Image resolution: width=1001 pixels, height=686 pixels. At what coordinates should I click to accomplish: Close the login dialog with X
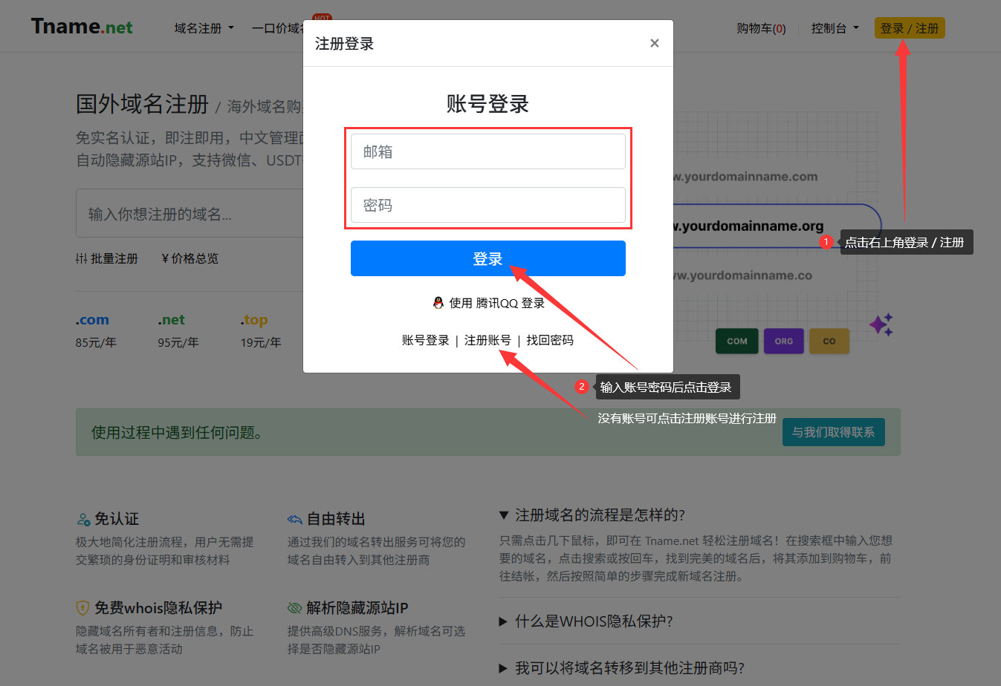(654, 43)
